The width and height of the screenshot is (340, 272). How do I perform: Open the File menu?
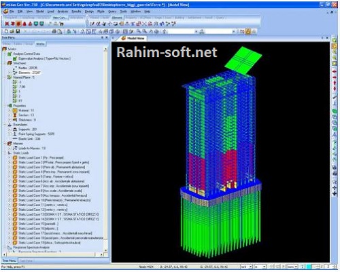tap(12, 12)
